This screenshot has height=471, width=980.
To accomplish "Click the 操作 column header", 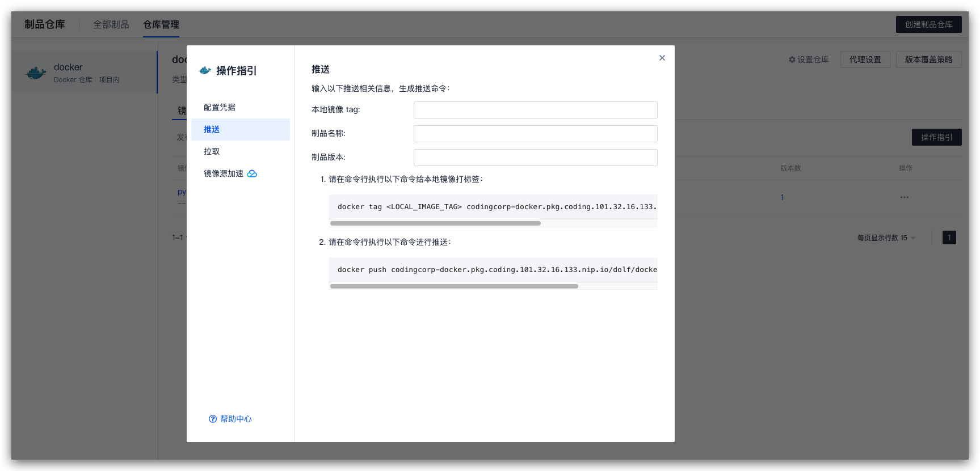I will click(x=906, y=168).
